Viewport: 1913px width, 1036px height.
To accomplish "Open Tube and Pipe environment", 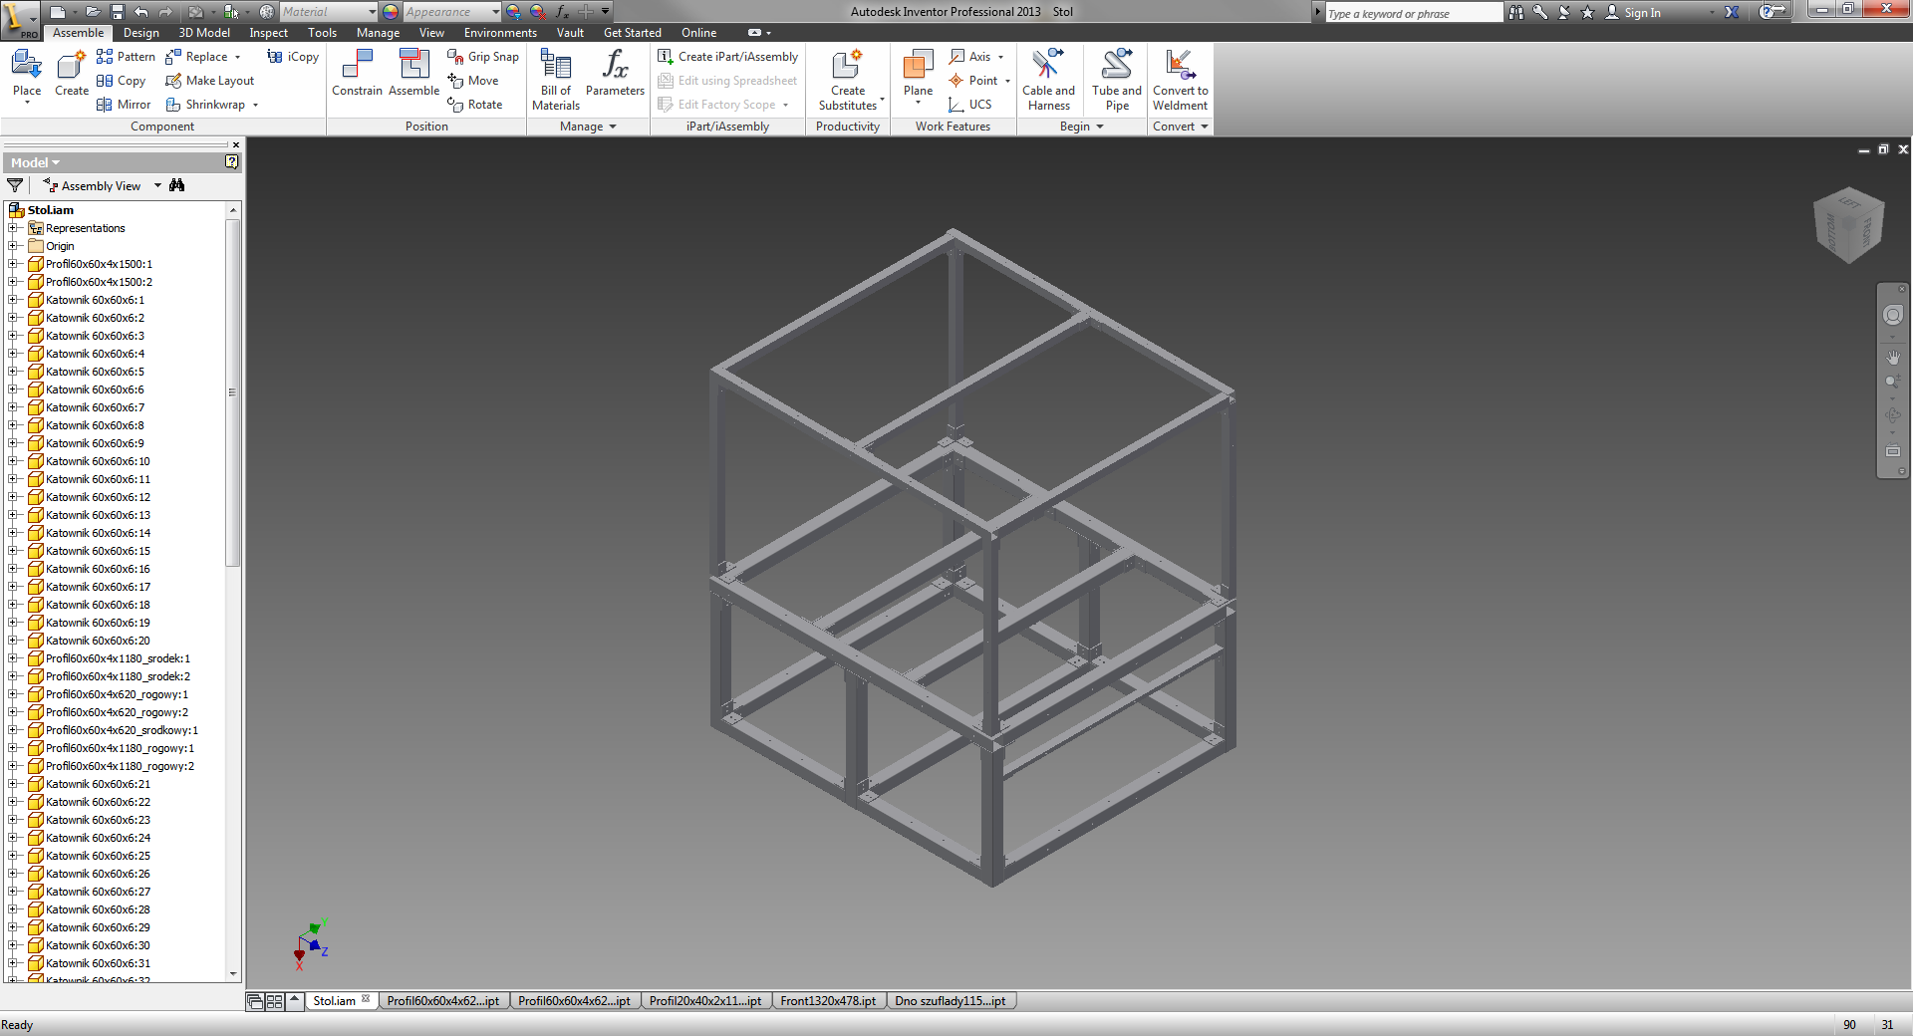I will 1117,80.
